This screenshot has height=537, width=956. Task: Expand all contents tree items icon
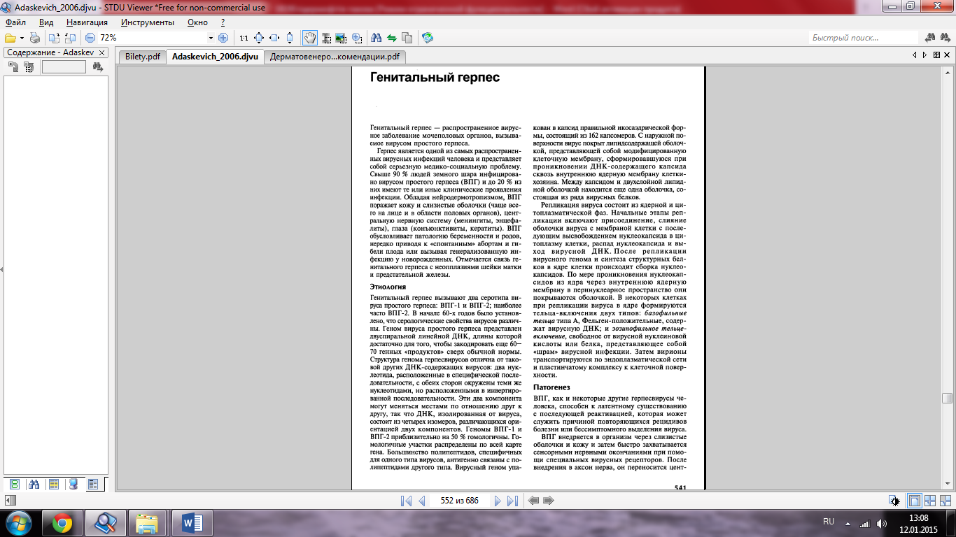point(13,67)
